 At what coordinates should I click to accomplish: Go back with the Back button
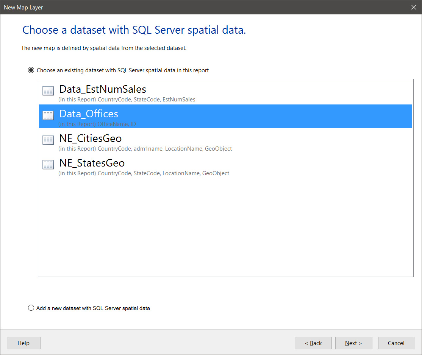313,343
